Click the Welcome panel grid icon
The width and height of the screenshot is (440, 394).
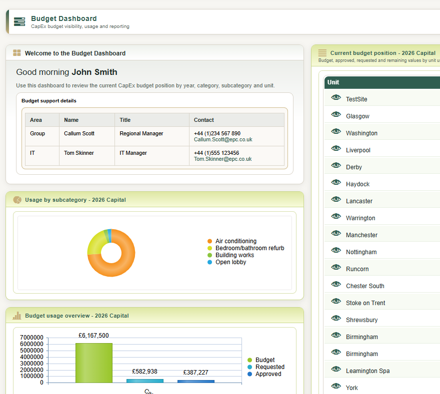[x=17, y=52]
